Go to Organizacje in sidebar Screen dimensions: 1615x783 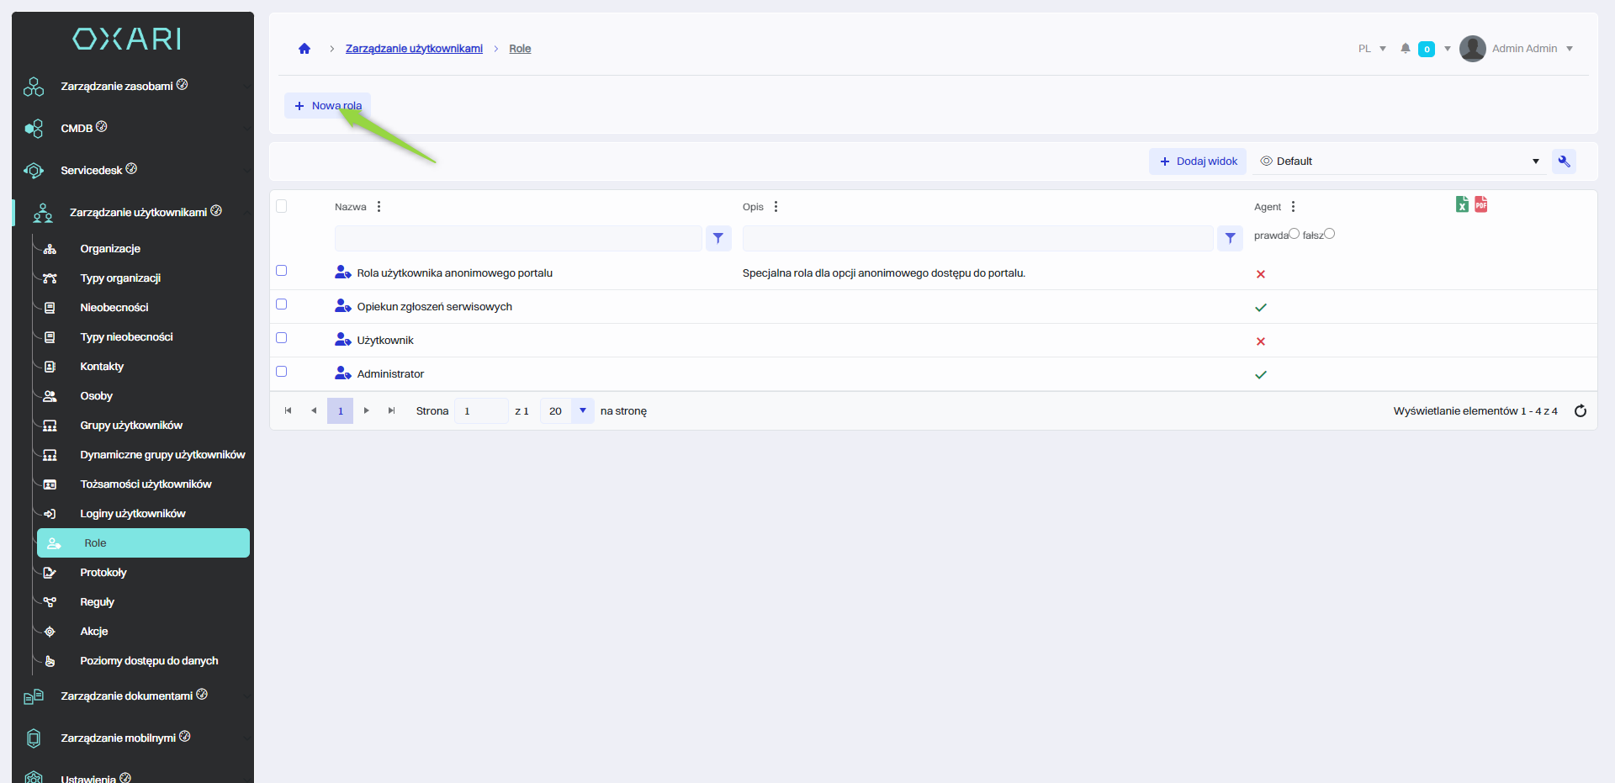[x=110, y=249]
